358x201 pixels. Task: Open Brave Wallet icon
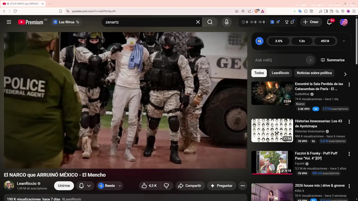pos(331,11)
